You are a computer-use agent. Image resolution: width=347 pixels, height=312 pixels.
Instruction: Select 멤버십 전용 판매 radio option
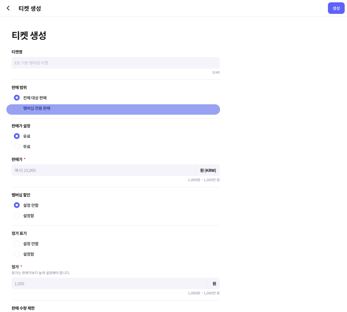click(x=17, y=108)
